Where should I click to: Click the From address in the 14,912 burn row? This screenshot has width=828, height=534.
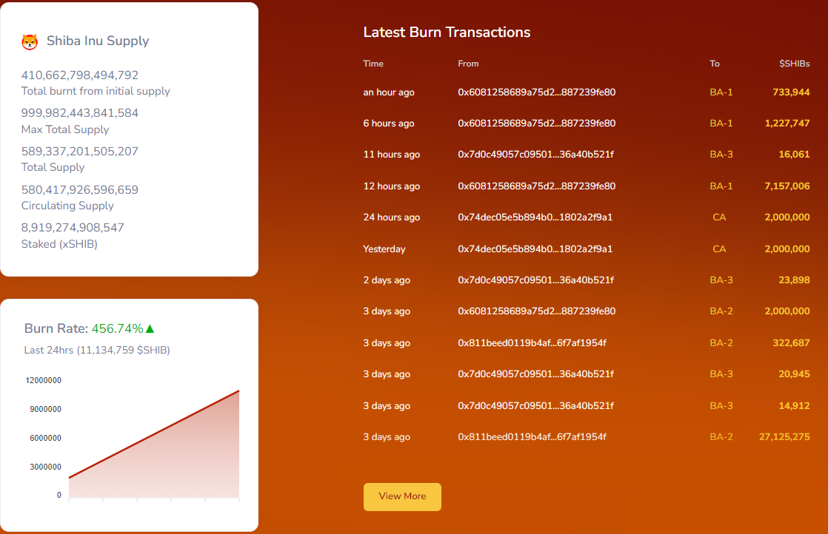click(535, 405)
